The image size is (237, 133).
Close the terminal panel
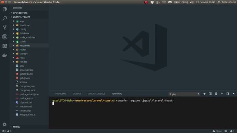(x=234, y=94)
